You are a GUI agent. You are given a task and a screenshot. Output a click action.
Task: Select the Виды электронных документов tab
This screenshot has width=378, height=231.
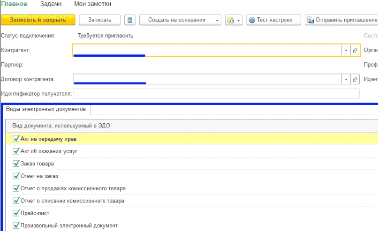tap(46, 109)
